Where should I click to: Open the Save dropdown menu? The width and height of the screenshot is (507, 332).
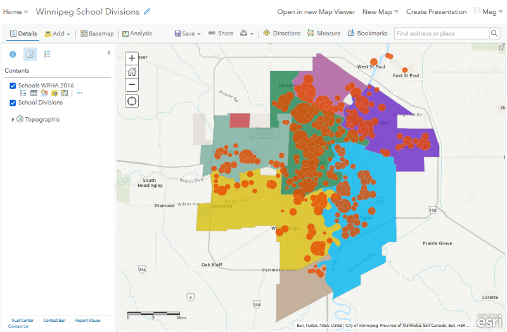(x=188, y=34)
